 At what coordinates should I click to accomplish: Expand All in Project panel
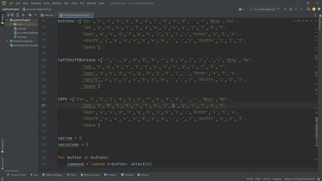click(18, 15)
